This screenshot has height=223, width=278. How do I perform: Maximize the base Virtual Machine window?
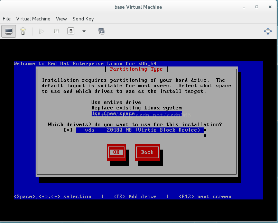257,7
